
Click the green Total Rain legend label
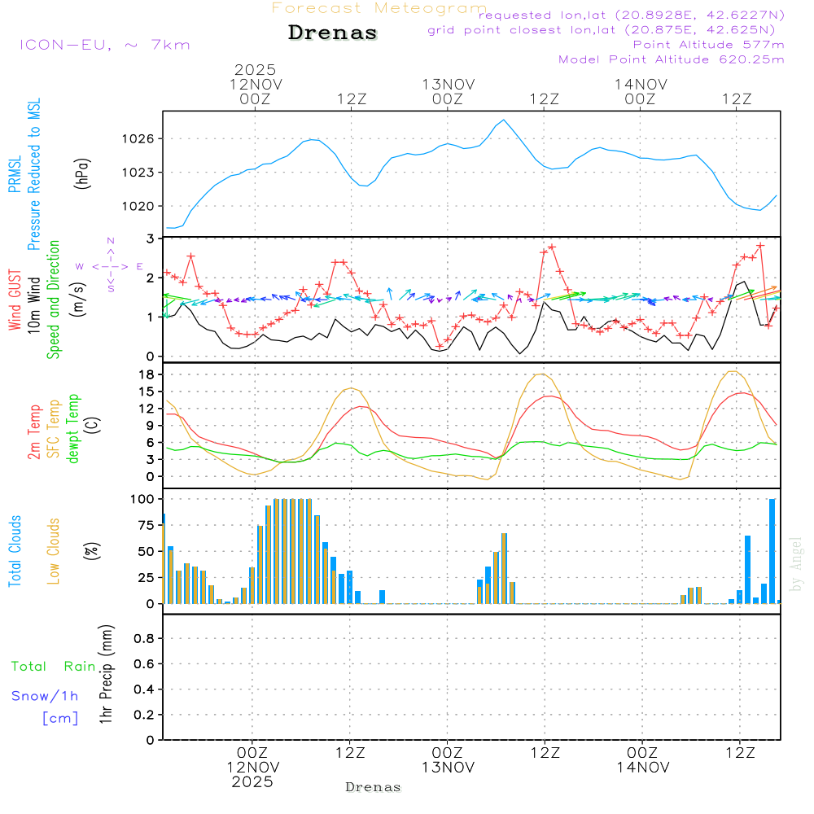click(53, 667)
